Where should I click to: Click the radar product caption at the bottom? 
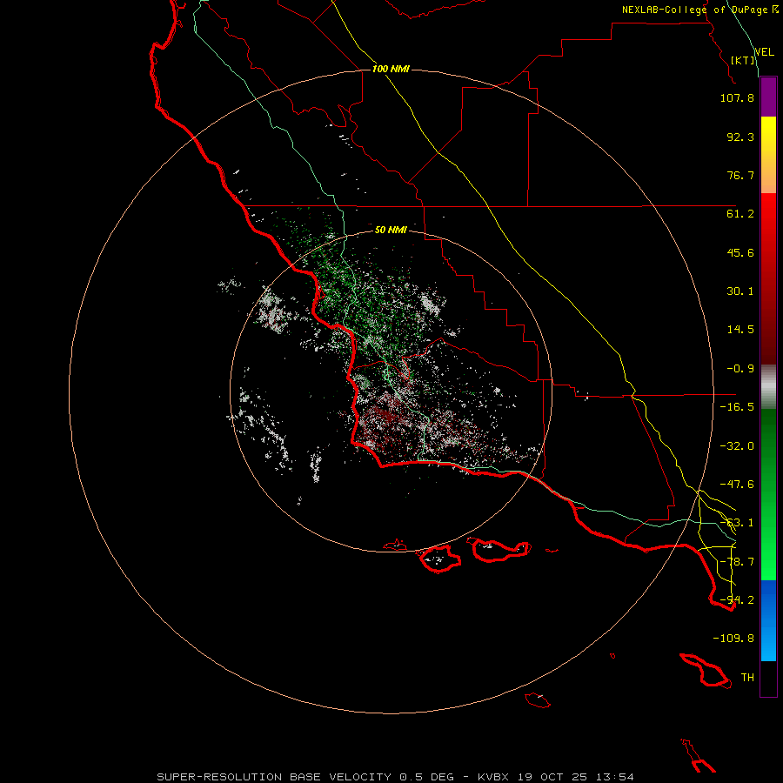point(396,777)
